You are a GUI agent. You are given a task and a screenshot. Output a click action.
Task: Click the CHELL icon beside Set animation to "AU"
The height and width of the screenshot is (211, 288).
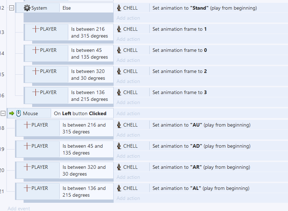(x=119, y=125)
